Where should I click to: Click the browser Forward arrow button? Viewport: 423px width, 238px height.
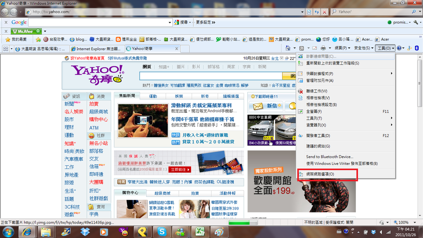14,12
